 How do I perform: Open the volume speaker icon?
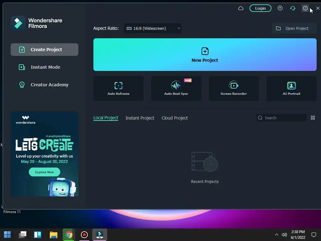tap(284, 235)
